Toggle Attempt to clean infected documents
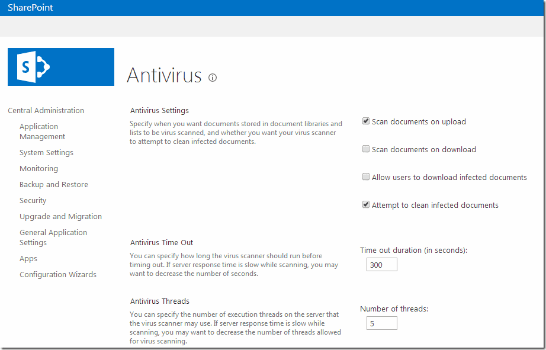The height and width of the screenshot is (350, 546). [x=366, y=205]
